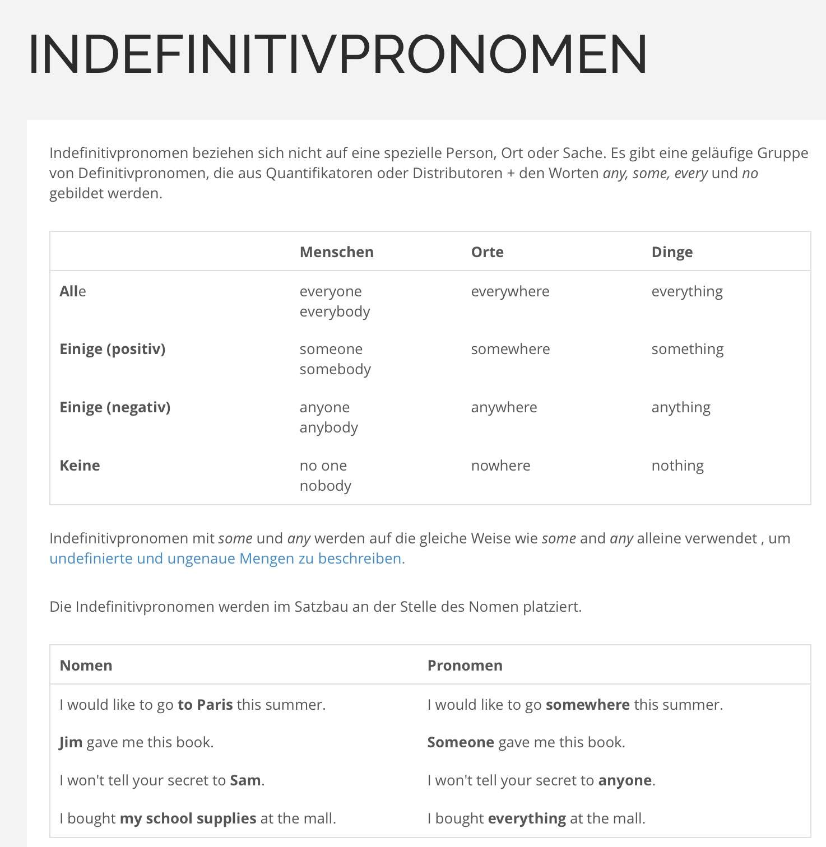826x847 pixels.
Task: Click the bold name Jim
Action: point(71,743)
